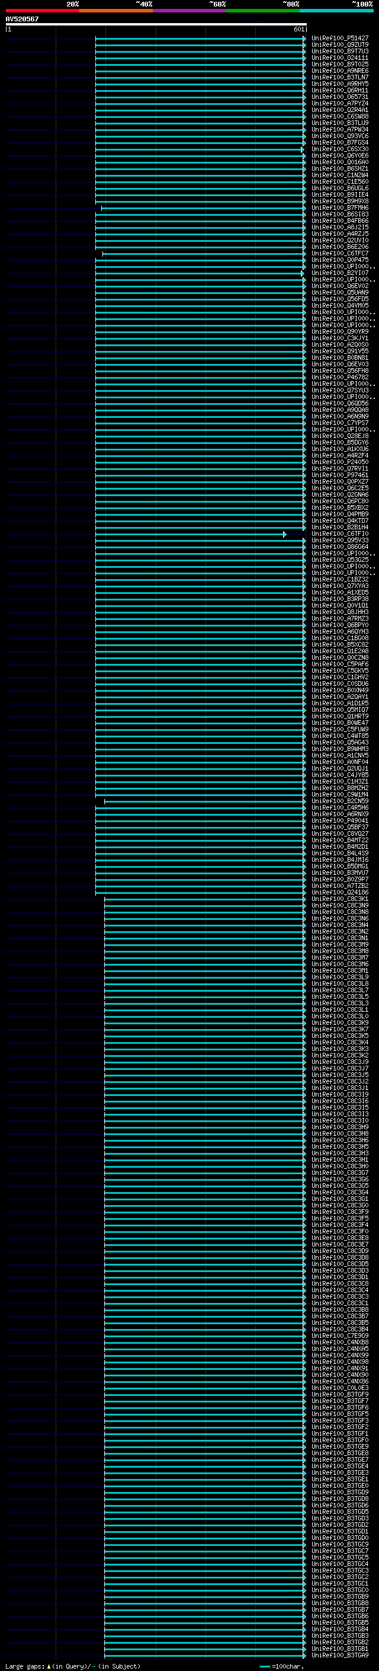The width and height of the screenshot is (379, 1671).
Task: Select label UniRef100_B3TGC0
Action: point(340,1590)
